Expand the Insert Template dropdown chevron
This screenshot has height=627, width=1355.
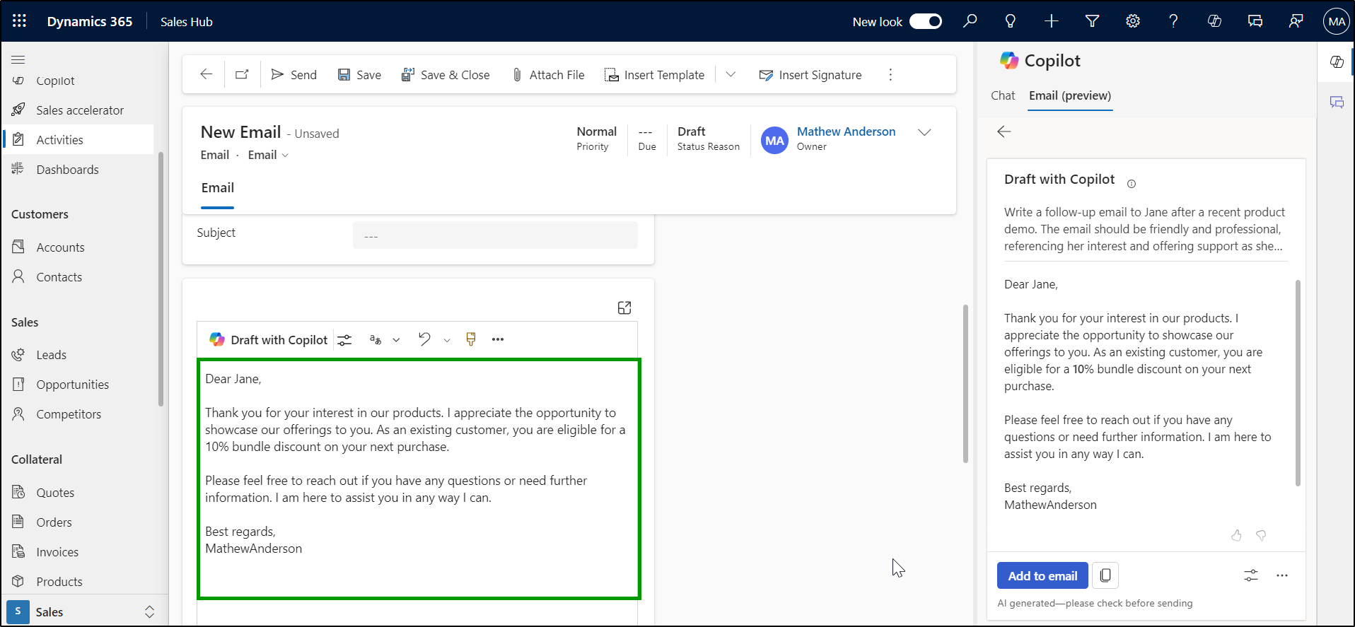731,74
